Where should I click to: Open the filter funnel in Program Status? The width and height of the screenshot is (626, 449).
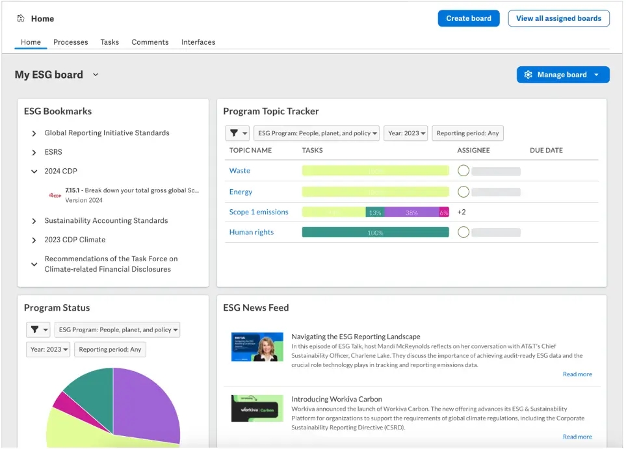(x=38, y=329)
